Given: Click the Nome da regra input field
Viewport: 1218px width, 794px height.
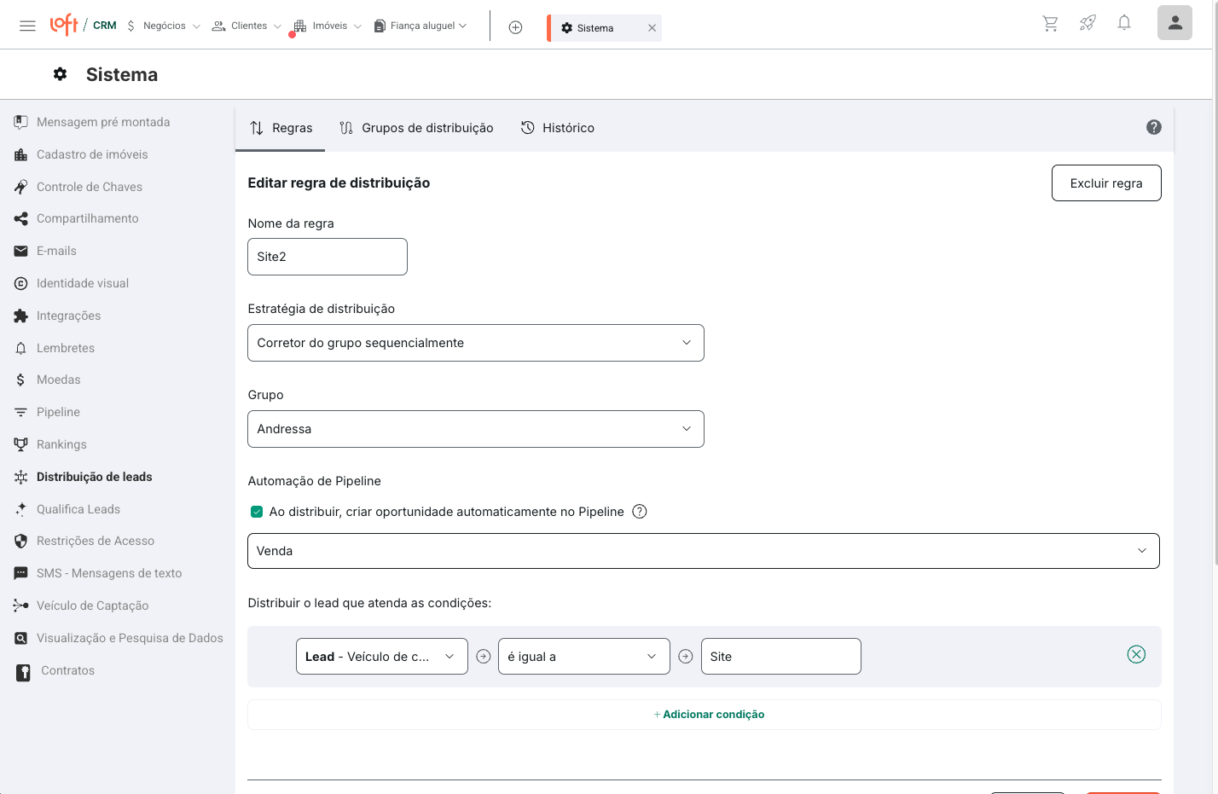Looking at the screenshot, I should (x=327, y=257).
